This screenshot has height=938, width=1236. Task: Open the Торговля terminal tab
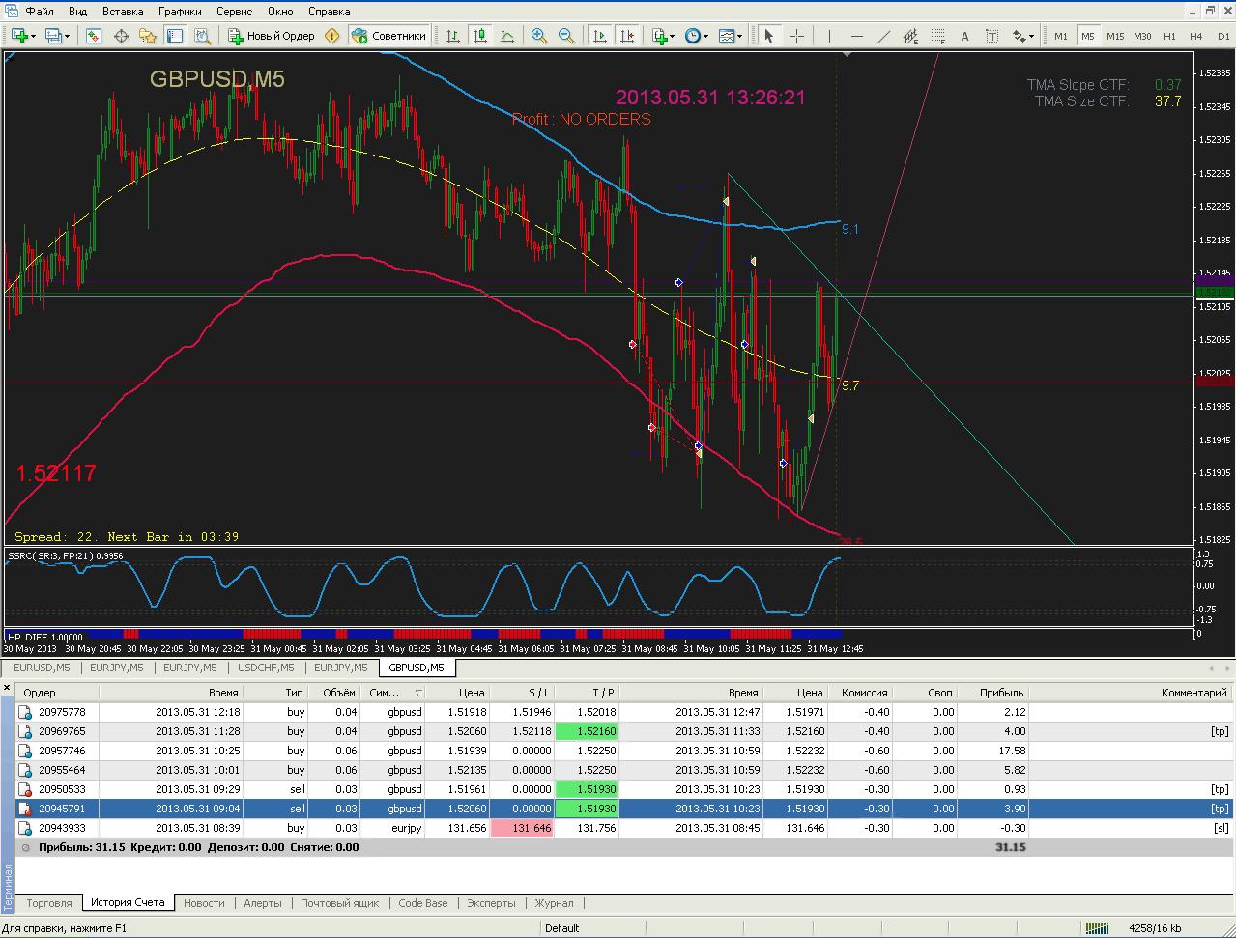49,903
